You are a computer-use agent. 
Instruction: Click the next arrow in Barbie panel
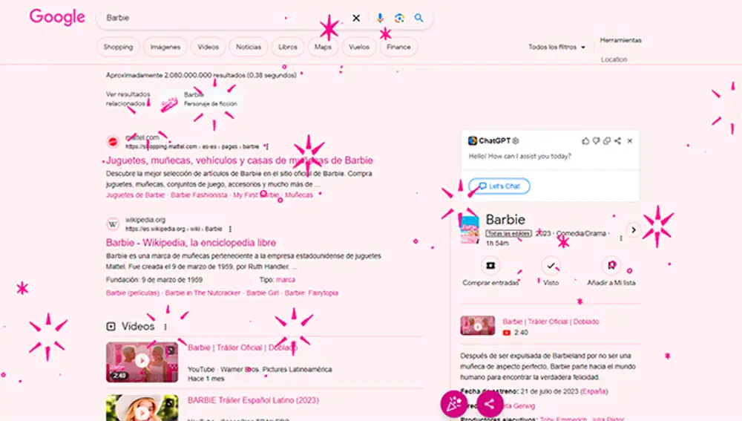point(633,230)
